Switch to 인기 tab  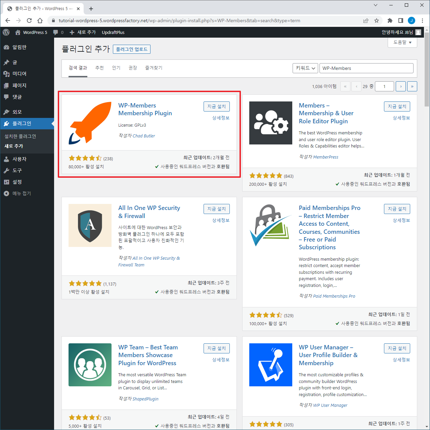(116, 68)
